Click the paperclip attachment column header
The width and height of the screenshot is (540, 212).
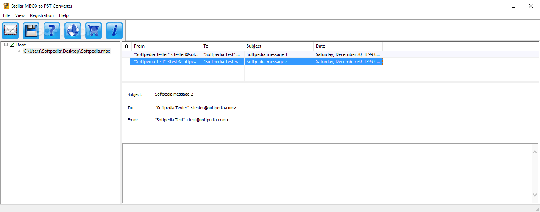(x=126, y=46)
